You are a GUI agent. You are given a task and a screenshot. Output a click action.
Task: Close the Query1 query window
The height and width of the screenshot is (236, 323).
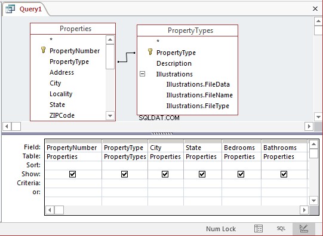[315, 8]
